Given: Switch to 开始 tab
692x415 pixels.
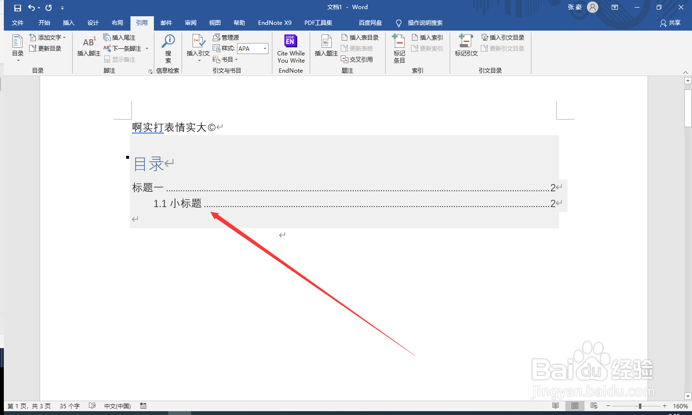Looking at the screenshot, I should 44,23.
